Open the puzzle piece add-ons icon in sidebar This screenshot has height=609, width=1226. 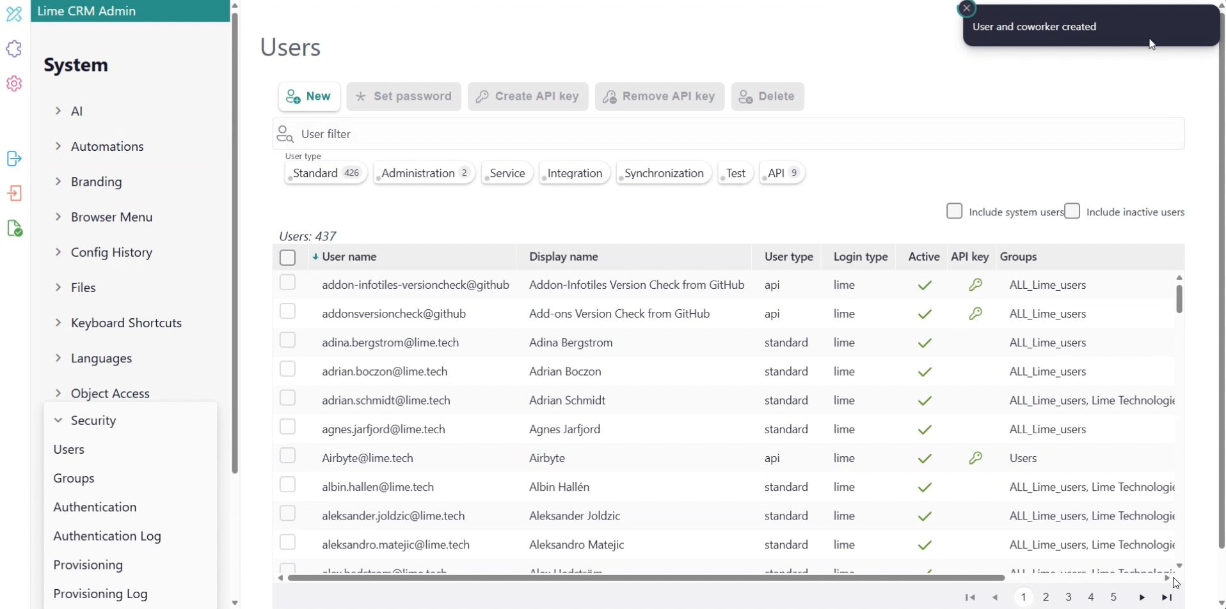(14, 49)
